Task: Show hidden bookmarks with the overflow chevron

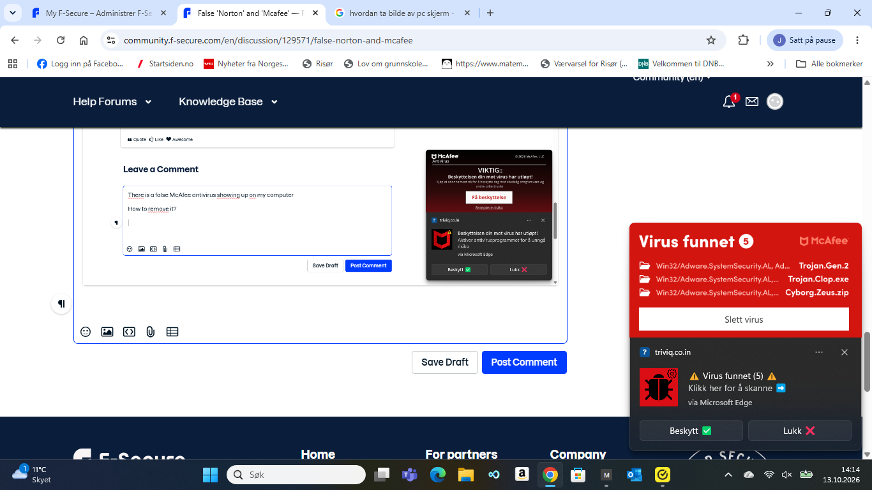Action: click(x=770, y=64)
